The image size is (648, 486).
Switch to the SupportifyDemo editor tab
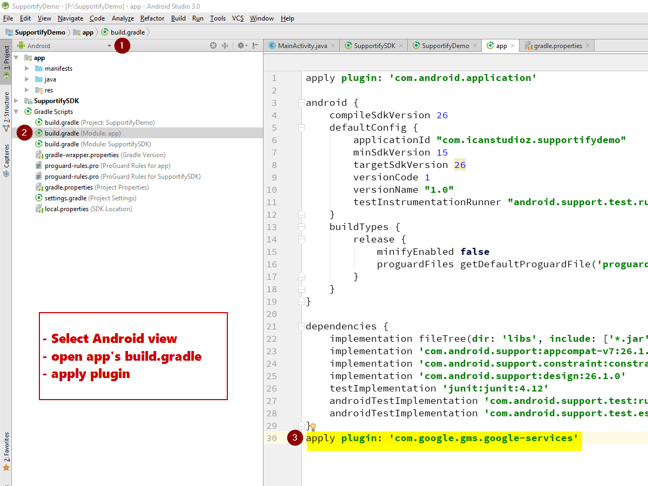point(445,46)
